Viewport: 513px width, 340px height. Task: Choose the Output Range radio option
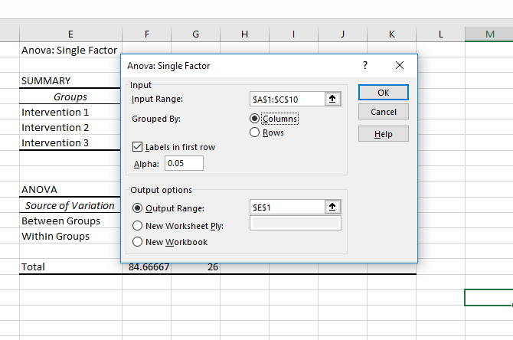tap(139, 208)
